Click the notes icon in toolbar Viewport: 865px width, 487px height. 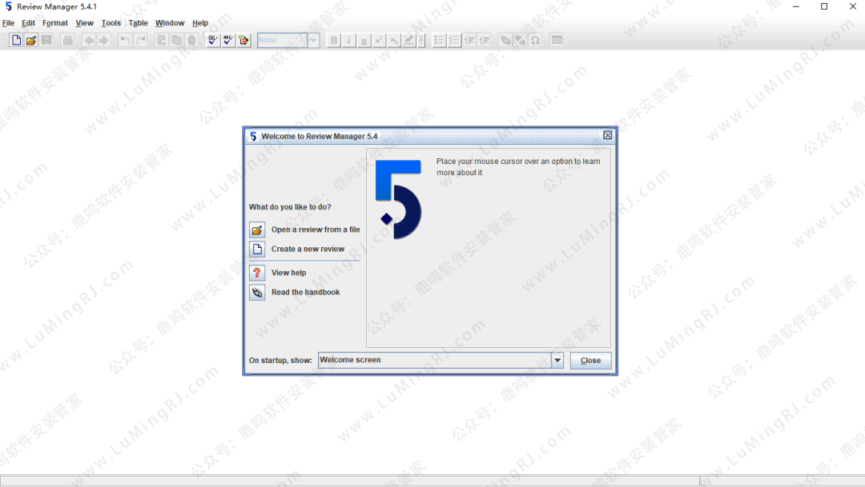243,40
